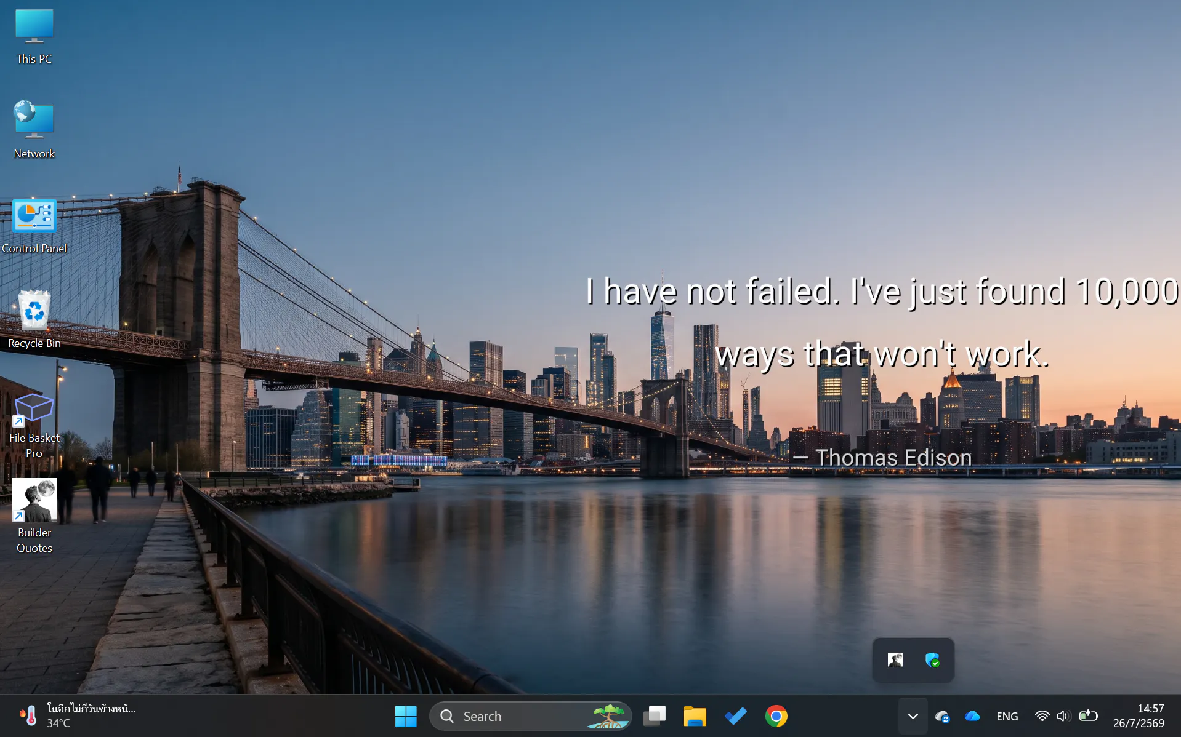The image size is (1181, 737).
Task: Click the search highlight tree image
Action: (x=608, y=716)
